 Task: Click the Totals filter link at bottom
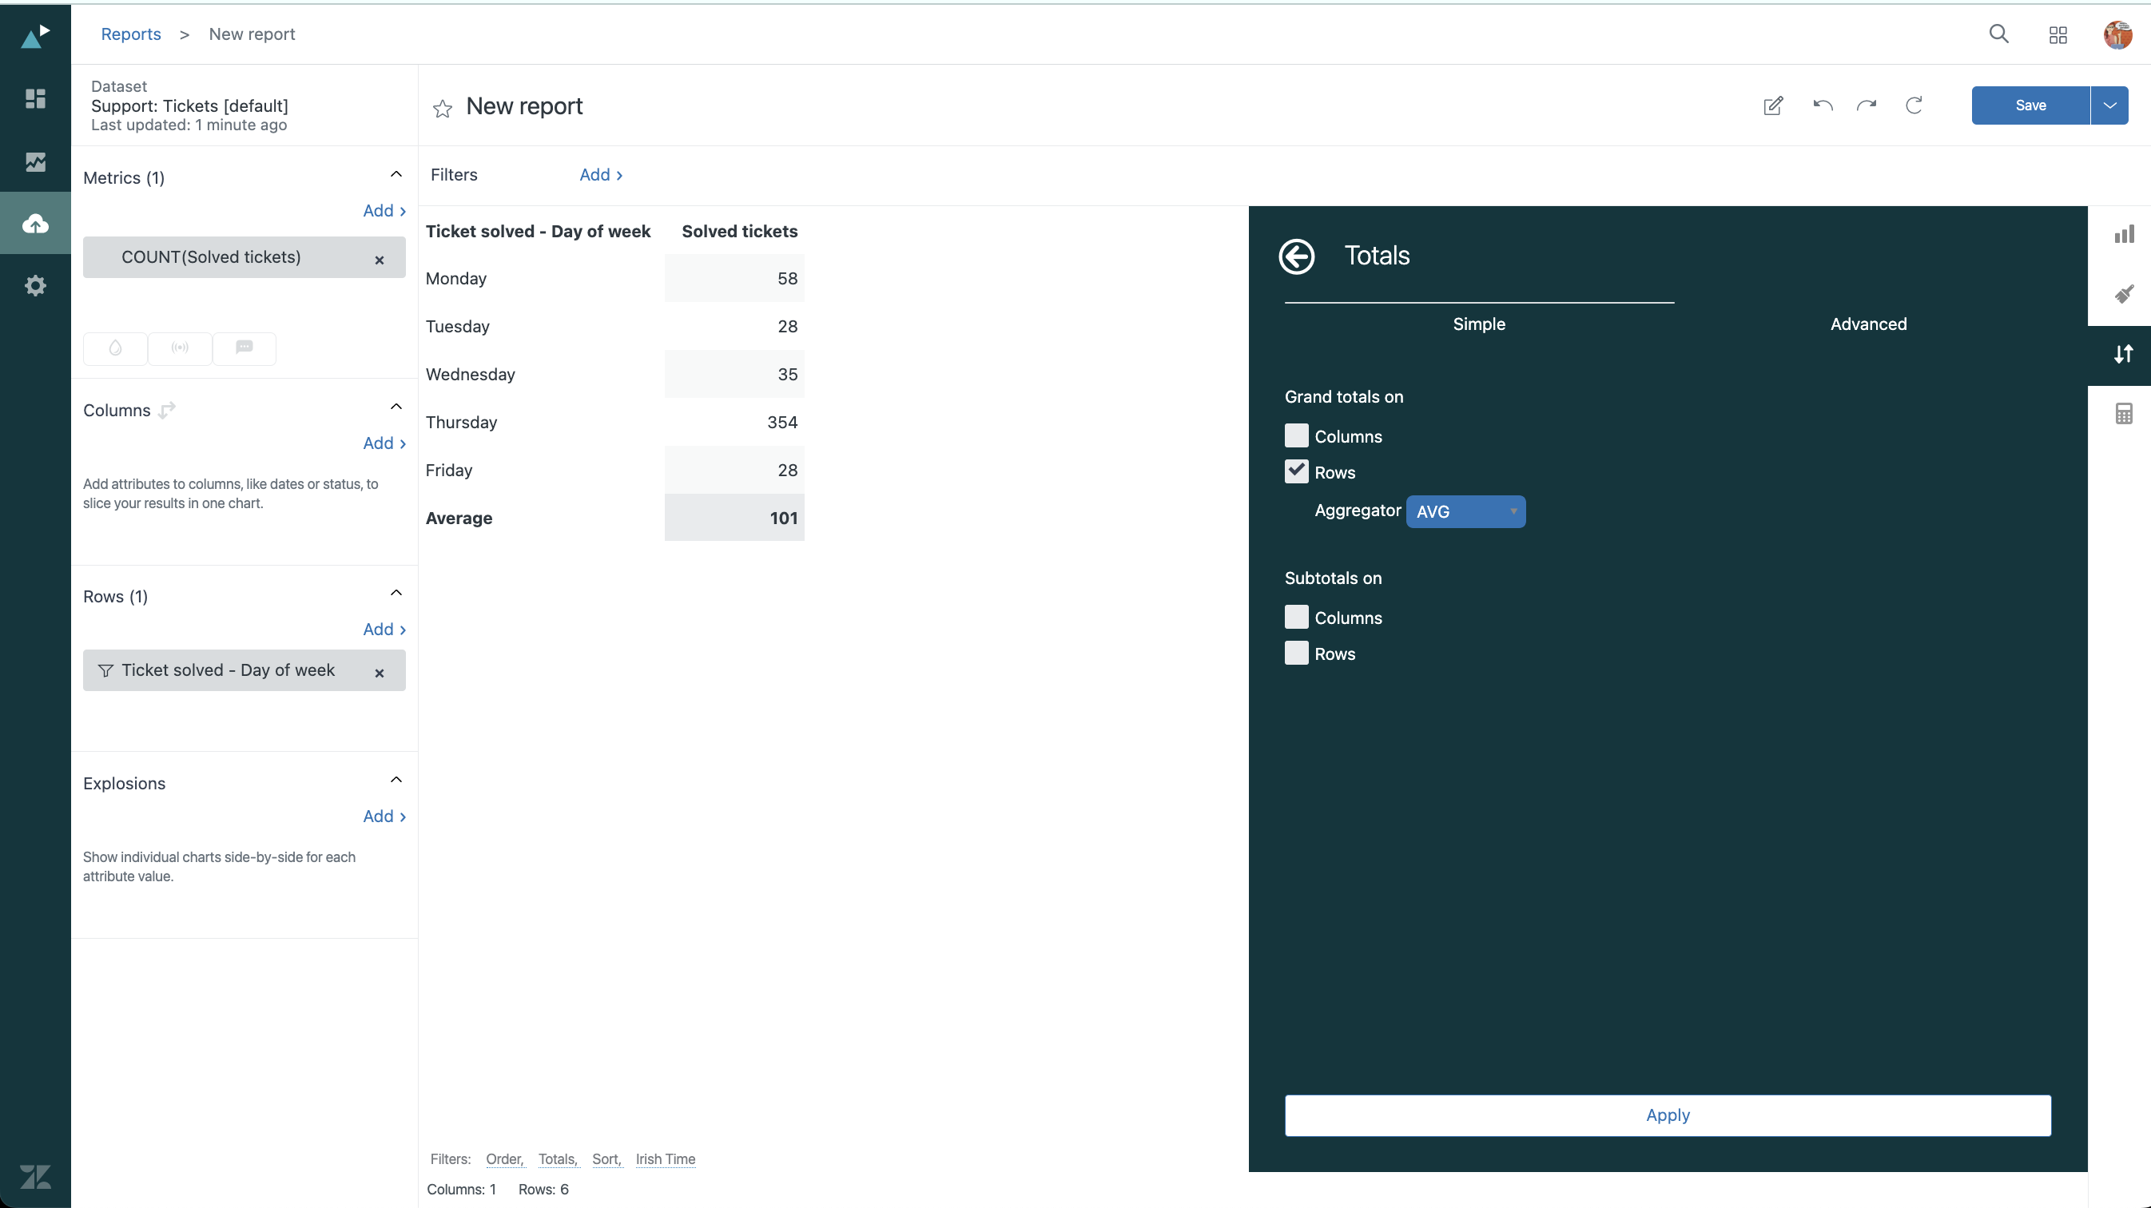pyautogui.click(x=555, y=1158)
